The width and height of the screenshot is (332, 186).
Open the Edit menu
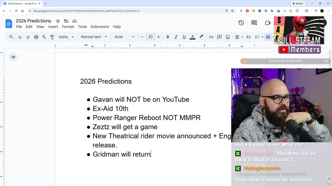click(x=29, y=27)
